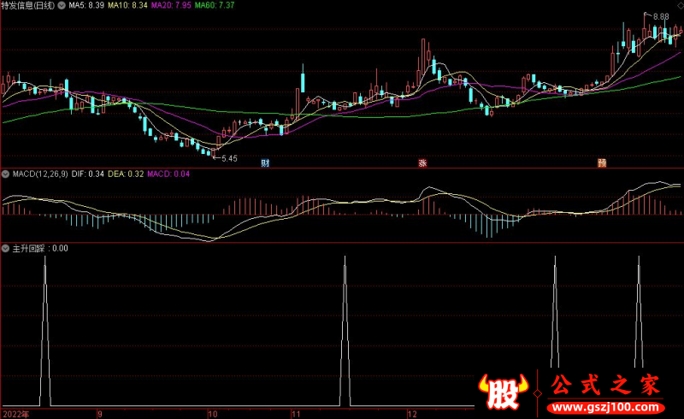Select the green MA60 average label
This screenshot has height=419, width=684.
tap(214, 6)
